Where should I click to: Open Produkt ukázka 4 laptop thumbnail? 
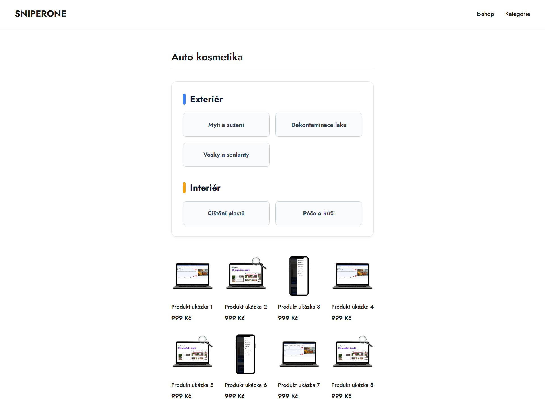coord(352,276)
